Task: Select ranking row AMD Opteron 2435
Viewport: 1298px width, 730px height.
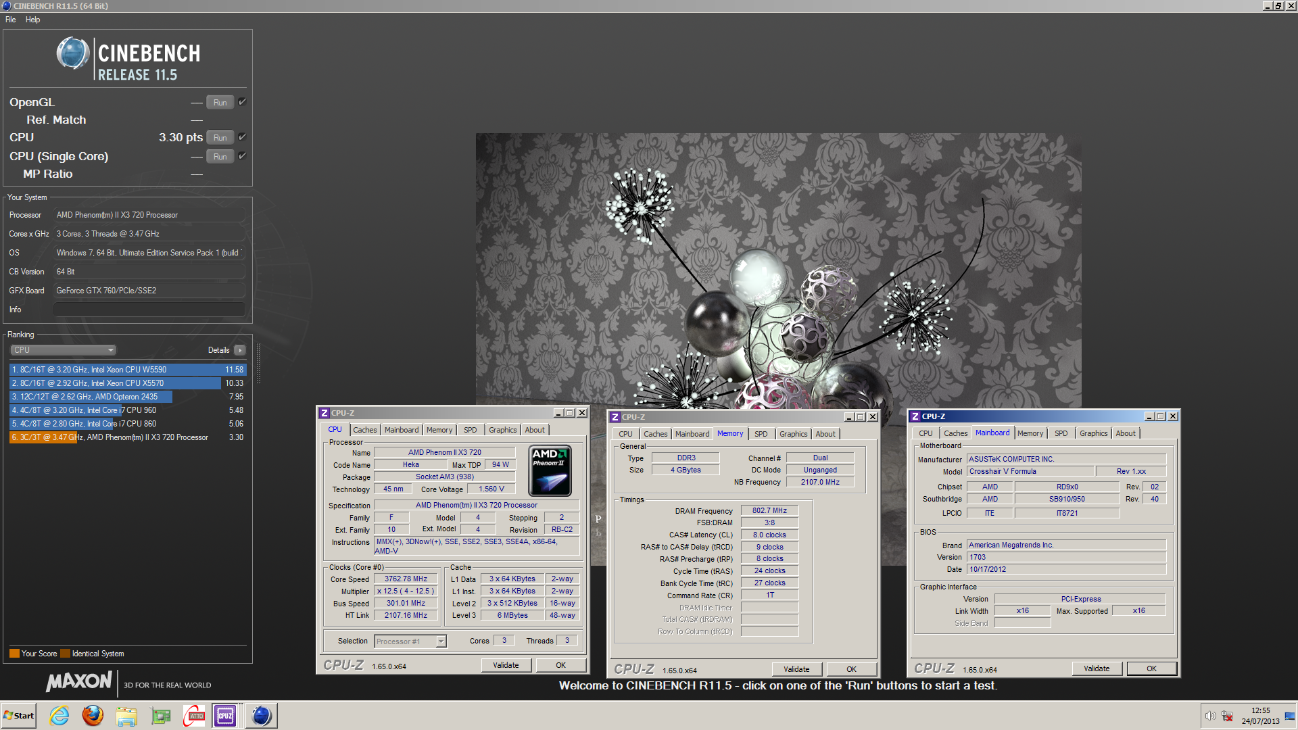Action: pyautogui.click(x=128, y=397)
